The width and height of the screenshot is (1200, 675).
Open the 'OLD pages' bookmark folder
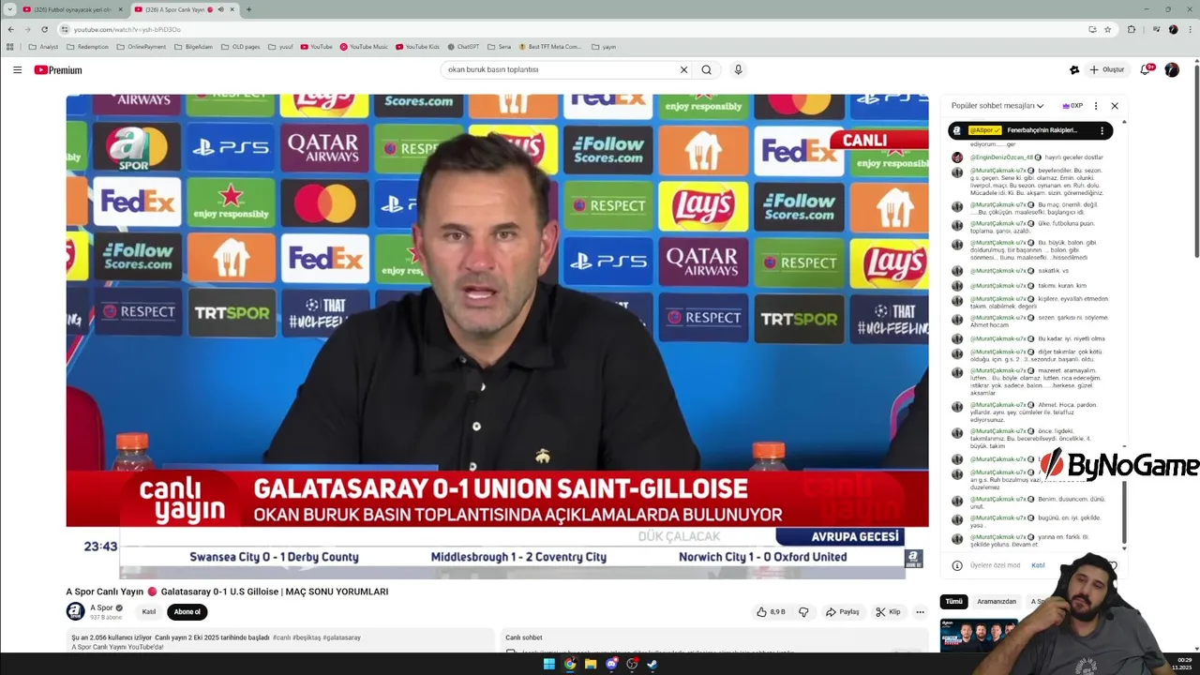click(x=241, y=47)
